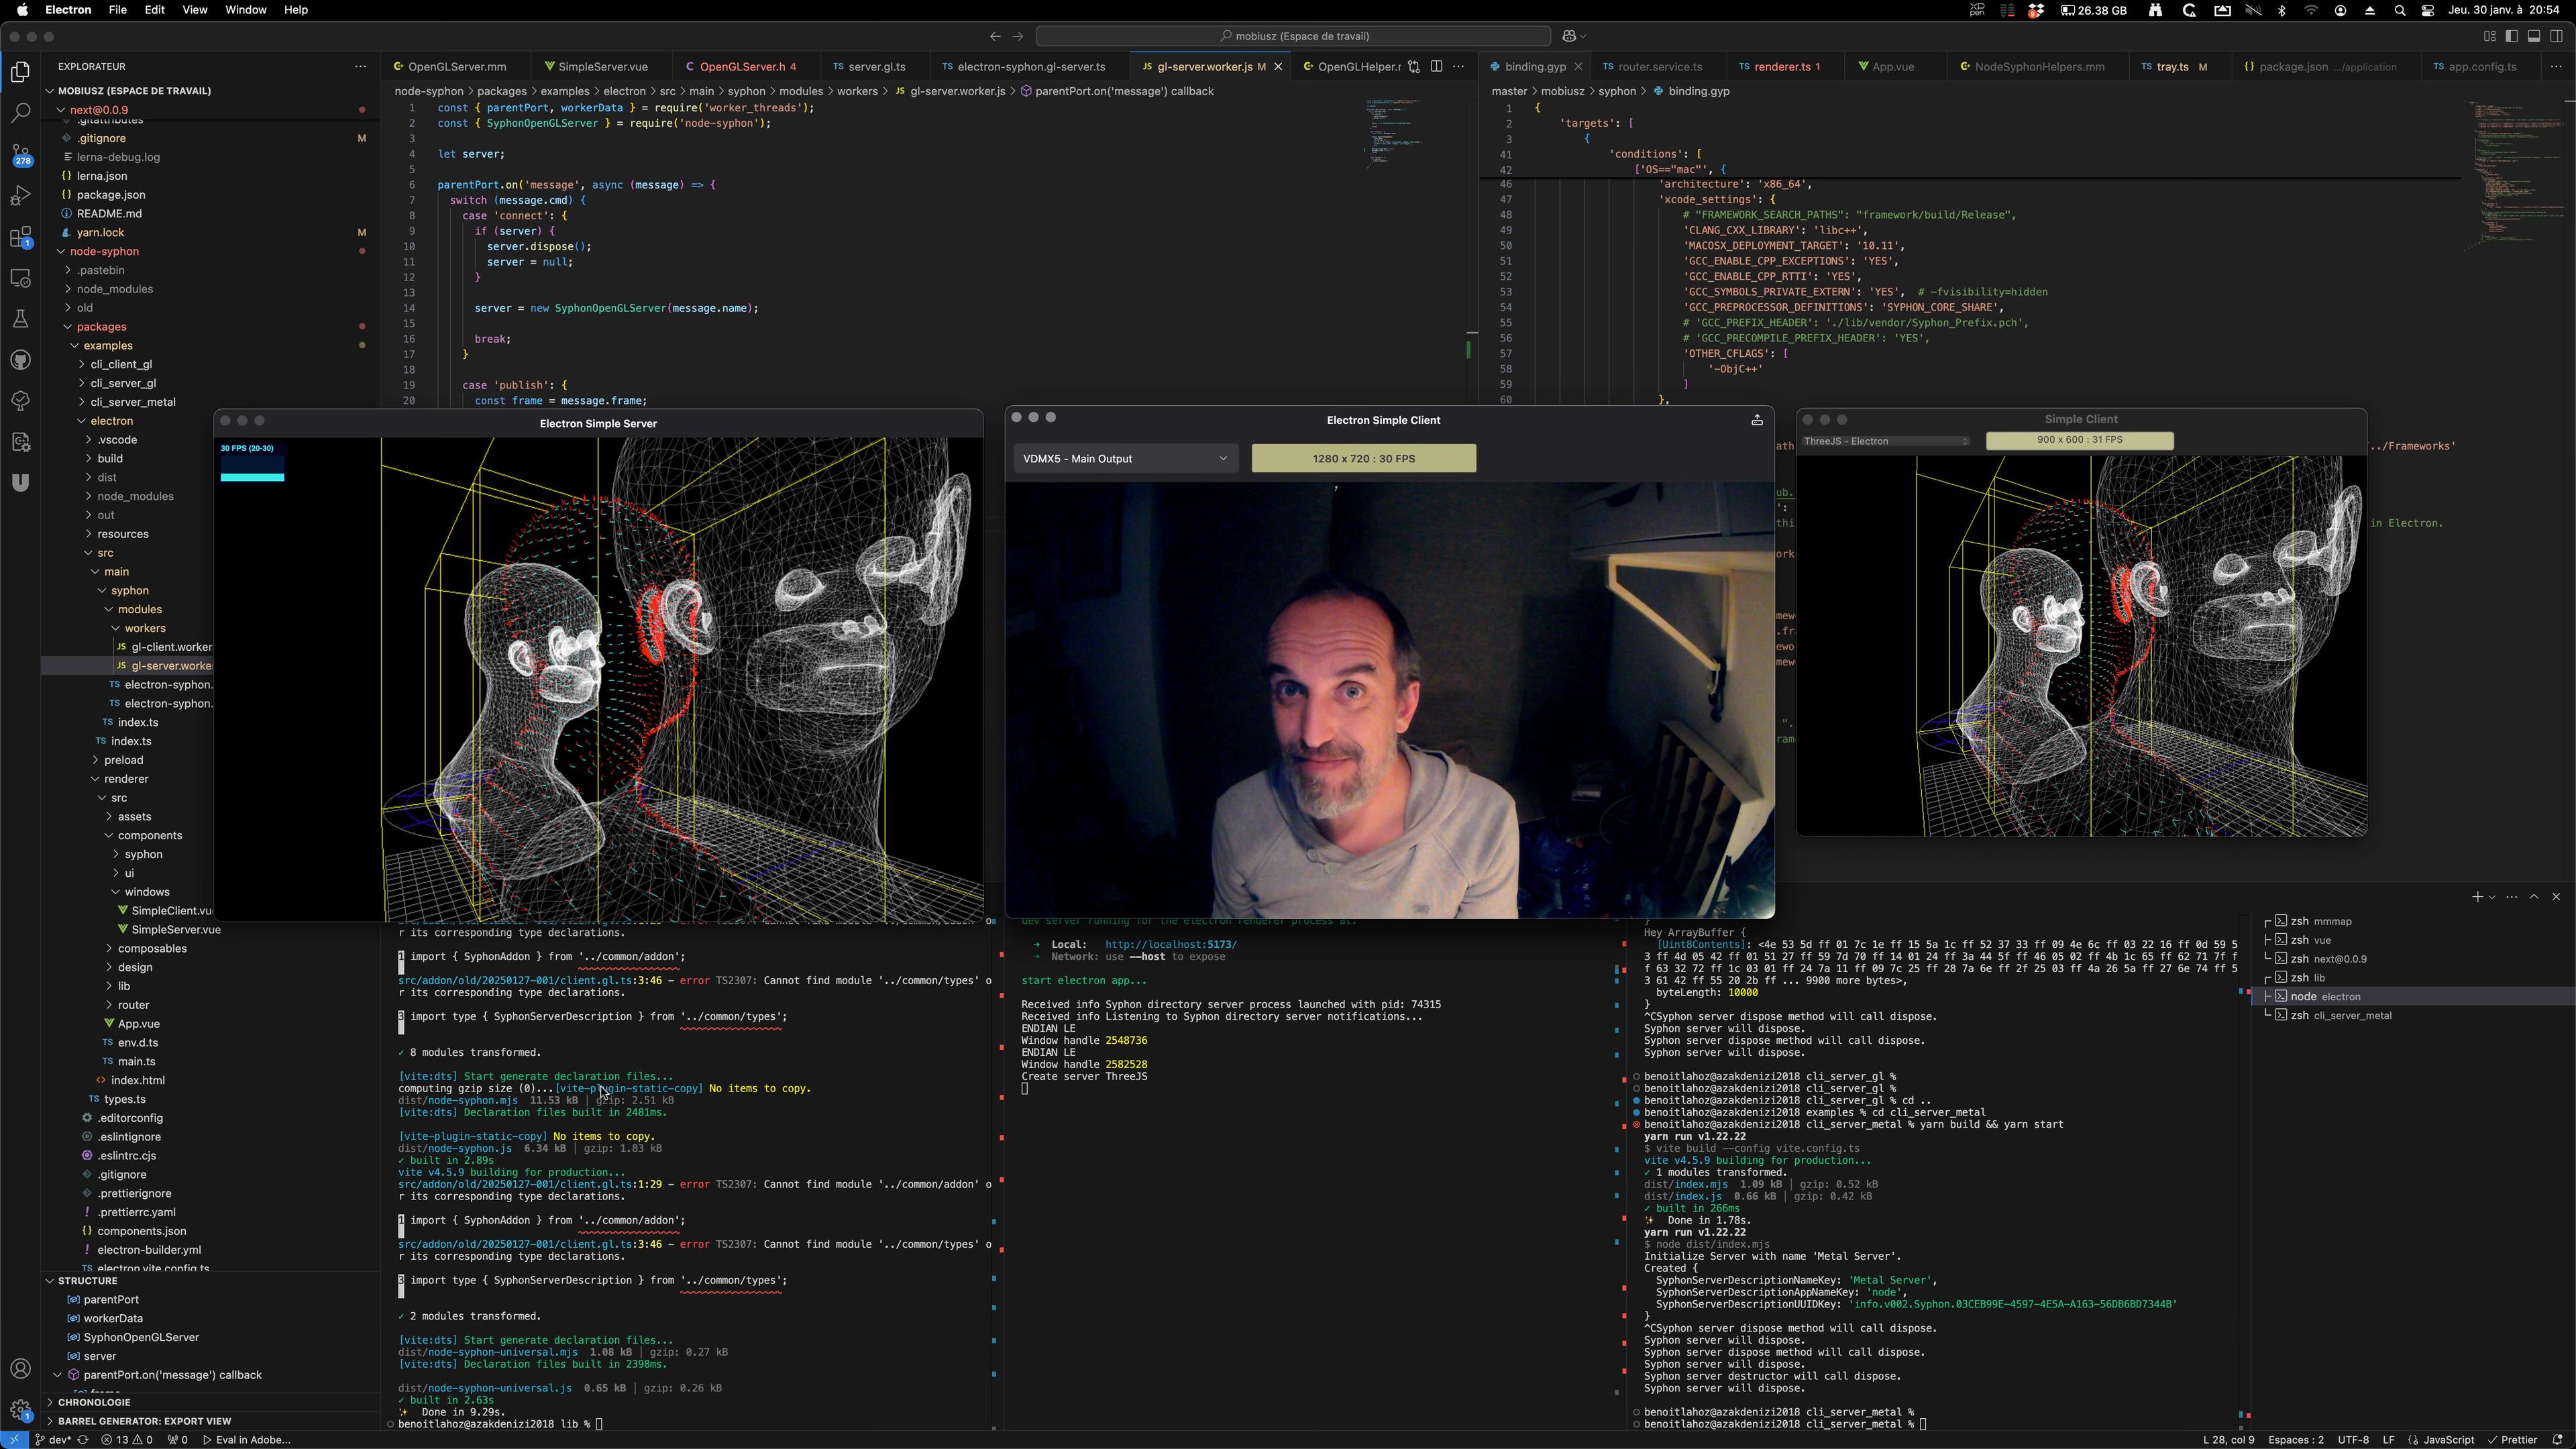This screenshot has width=2576, height=1449.
Task: Expand the cli_client_gl folder
Action: coord(121,364)
